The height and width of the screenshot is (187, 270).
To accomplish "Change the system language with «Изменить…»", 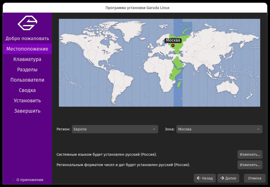I will point(250,155).
